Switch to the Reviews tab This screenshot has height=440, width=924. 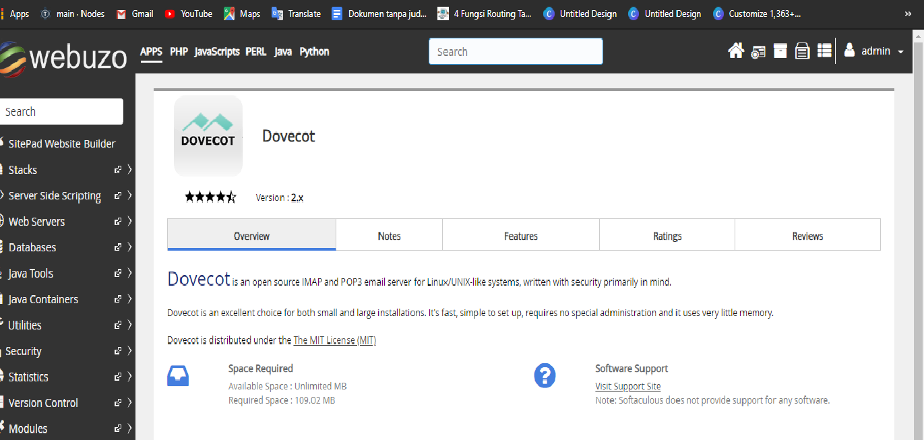coord(807,236)
